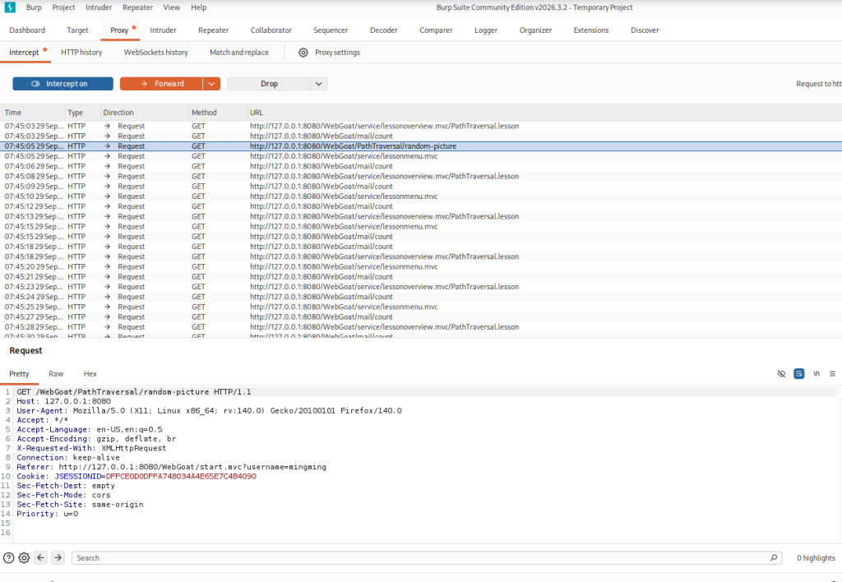Switch request view to Raw
Image resolution: width=842 pixels, height=582 pixels.
pyautogui.click(x=57, y=374)
